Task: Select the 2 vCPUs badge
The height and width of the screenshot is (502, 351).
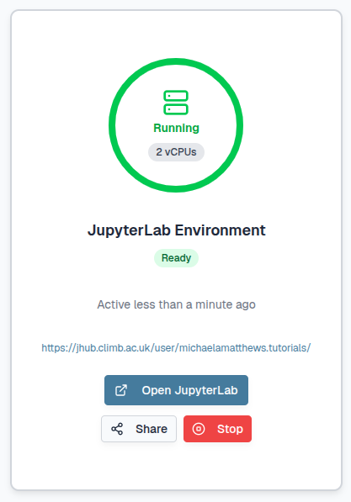Action: 176,152
